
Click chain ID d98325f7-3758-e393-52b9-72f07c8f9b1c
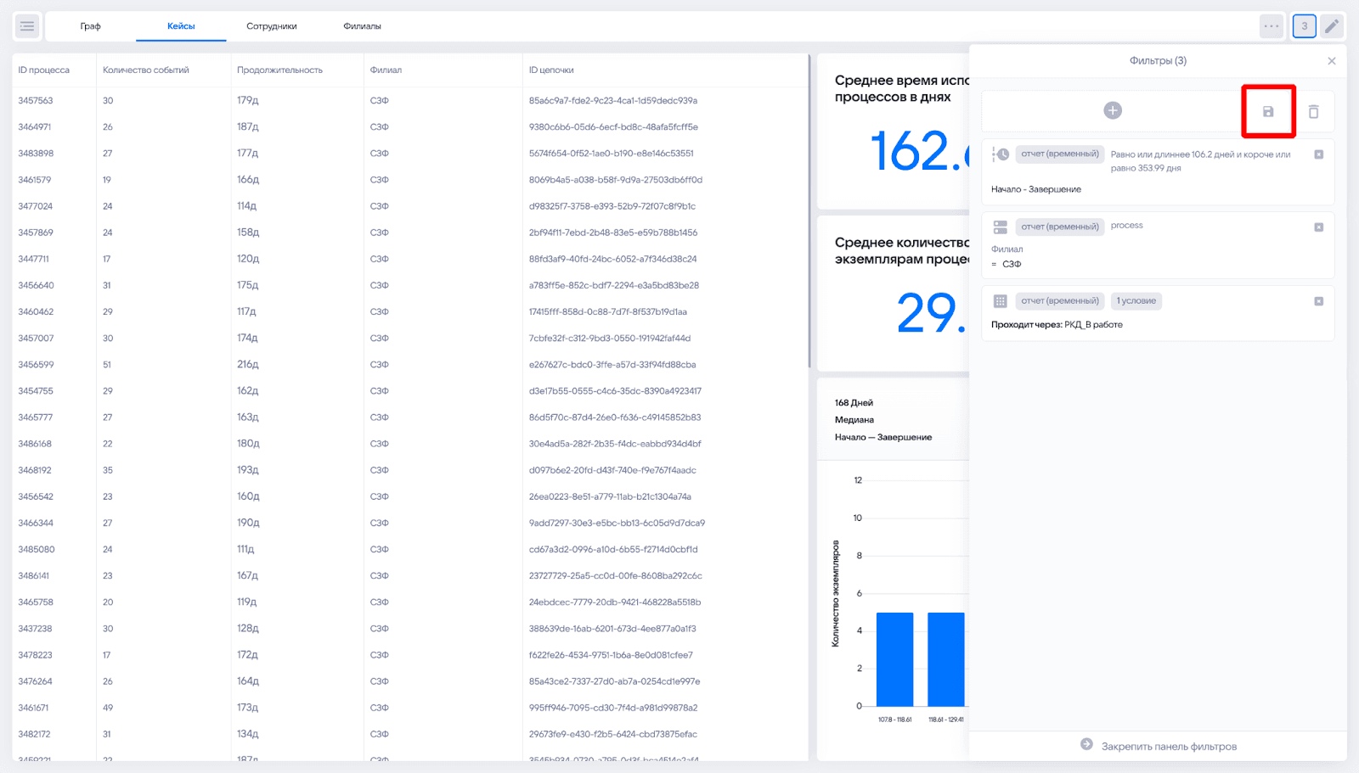[612, 206]
